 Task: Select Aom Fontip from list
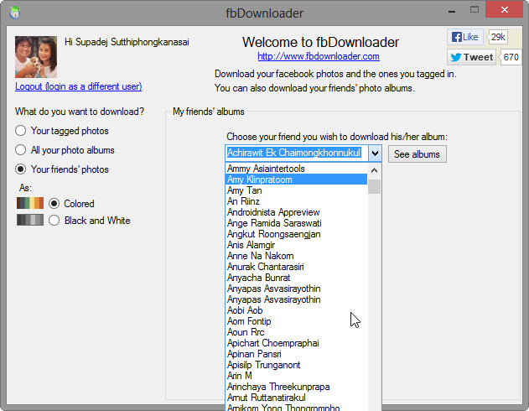296,321
